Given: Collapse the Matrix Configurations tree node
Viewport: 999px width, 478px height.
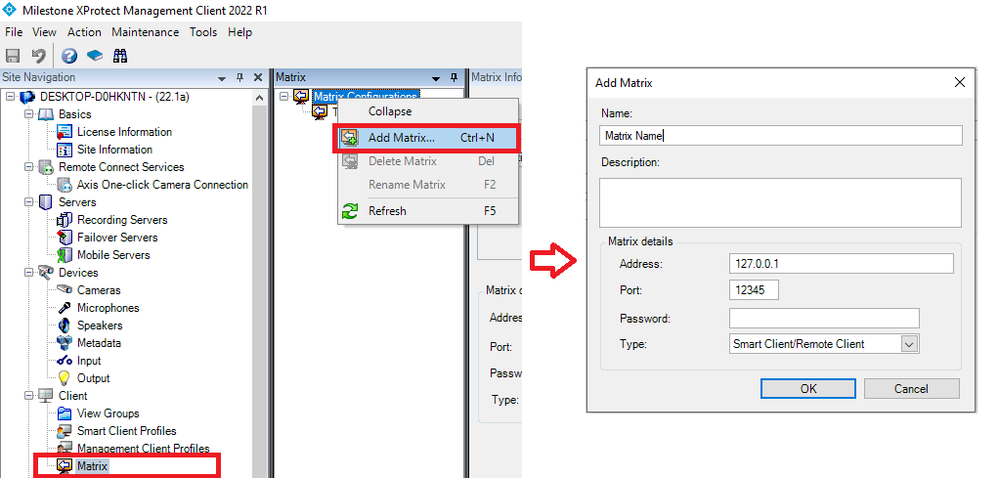Looking at the screenshot, I should coord(284,96).
